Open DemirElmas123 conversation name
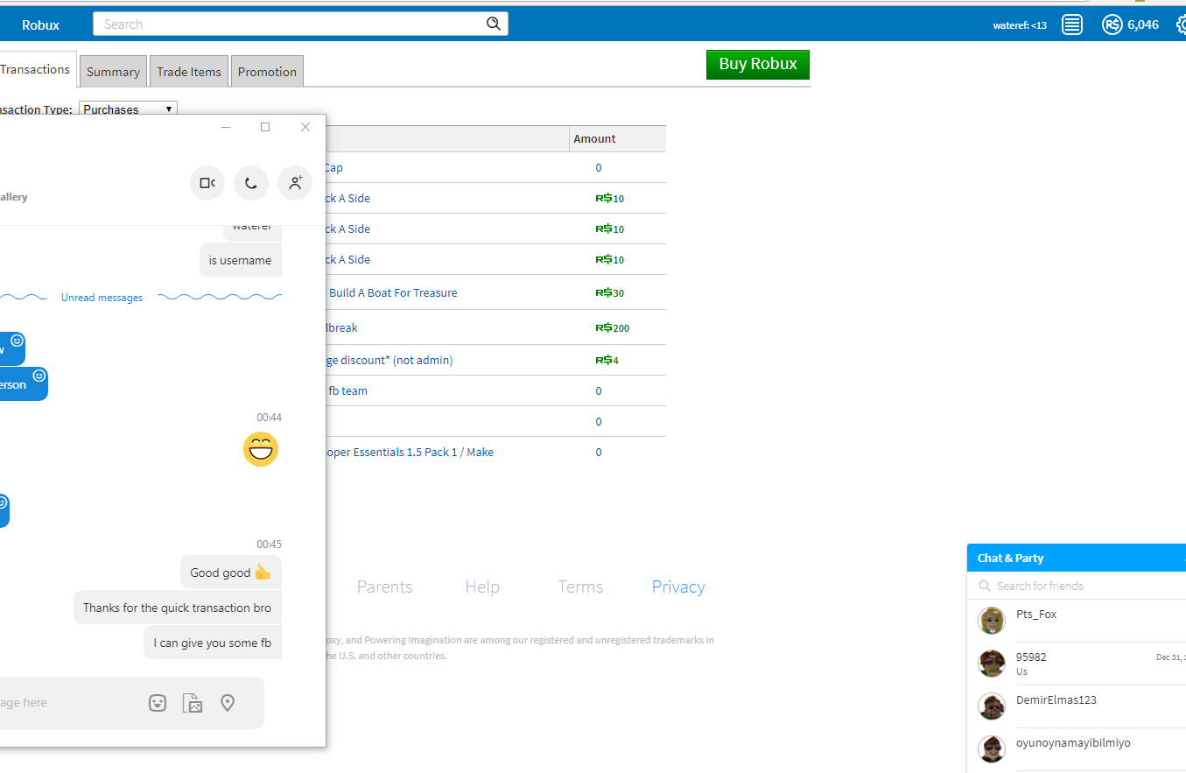Viewport: 1186px width, 773px height. tap(1056, 699)
